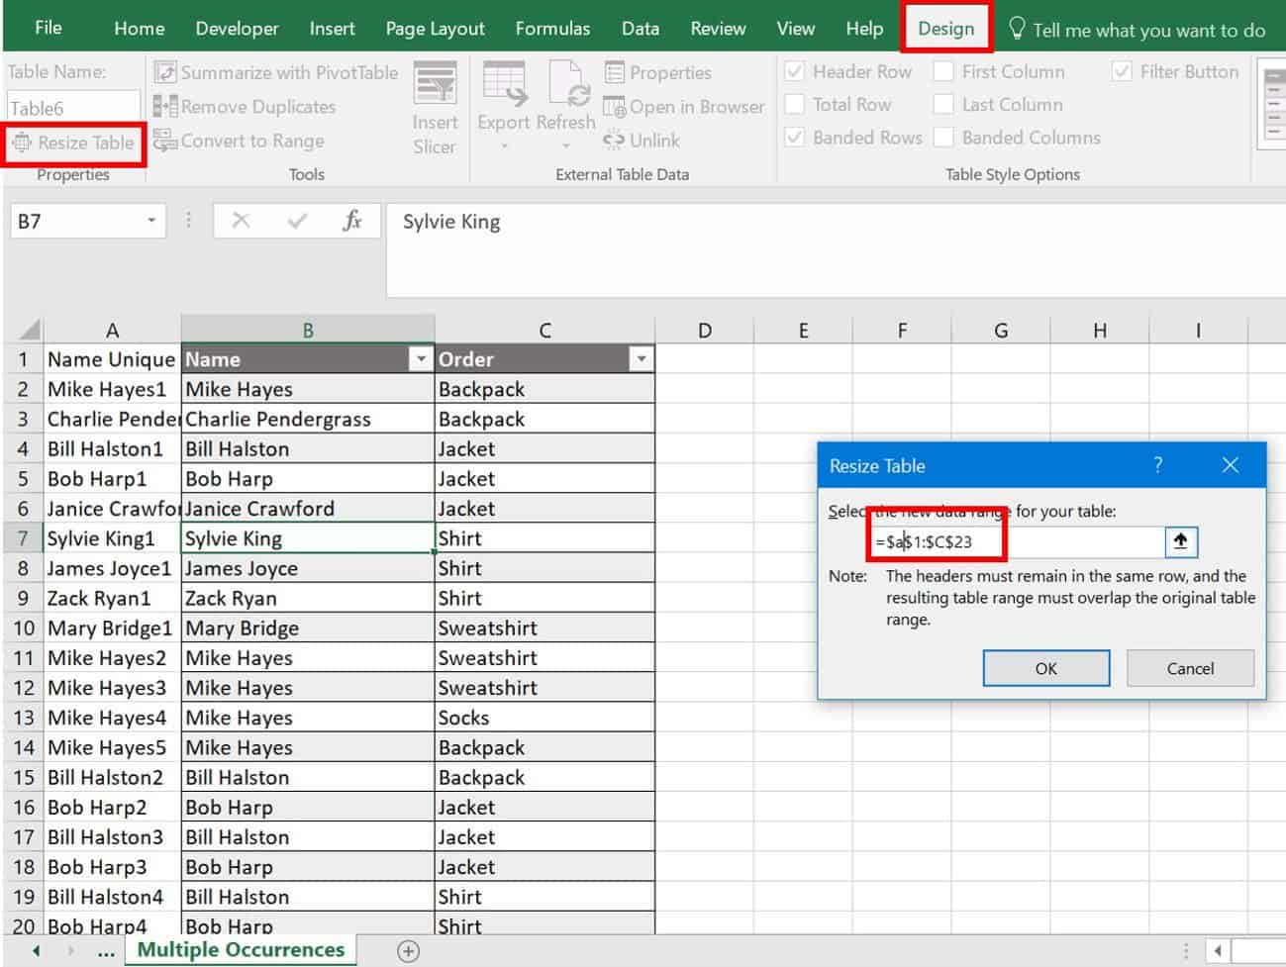Click Summarize with PivotTable icon
Viewport: 1286px width, 967px height.
coord(165,72)
